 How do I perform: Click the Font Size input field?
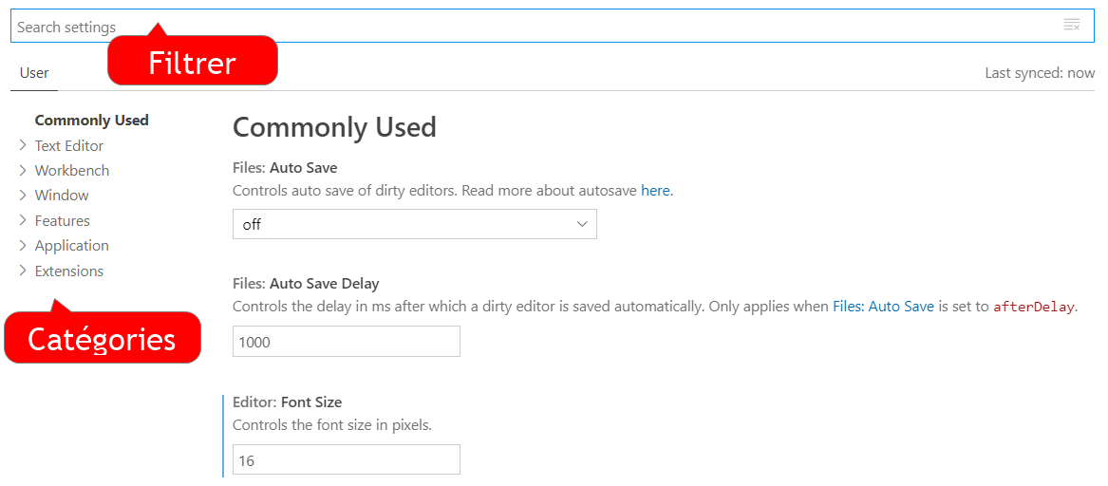click(x=347, y=459)
